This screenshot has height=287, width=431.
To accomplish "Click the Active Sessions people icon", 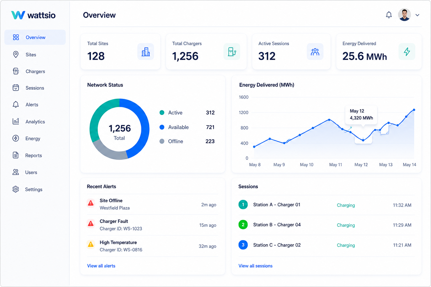I will (x=315, y=52).
